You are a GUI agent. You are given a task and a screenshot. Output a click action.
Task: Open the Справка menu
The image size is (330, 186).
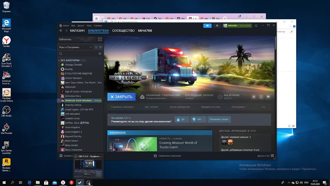click(98, 26)
